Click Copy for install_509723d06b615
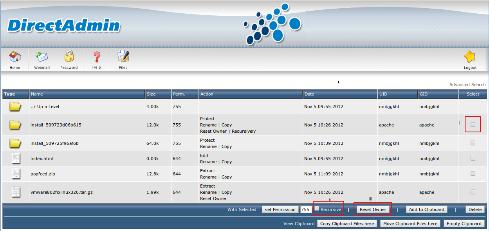 pyautogui.click(x=227, y=125)
